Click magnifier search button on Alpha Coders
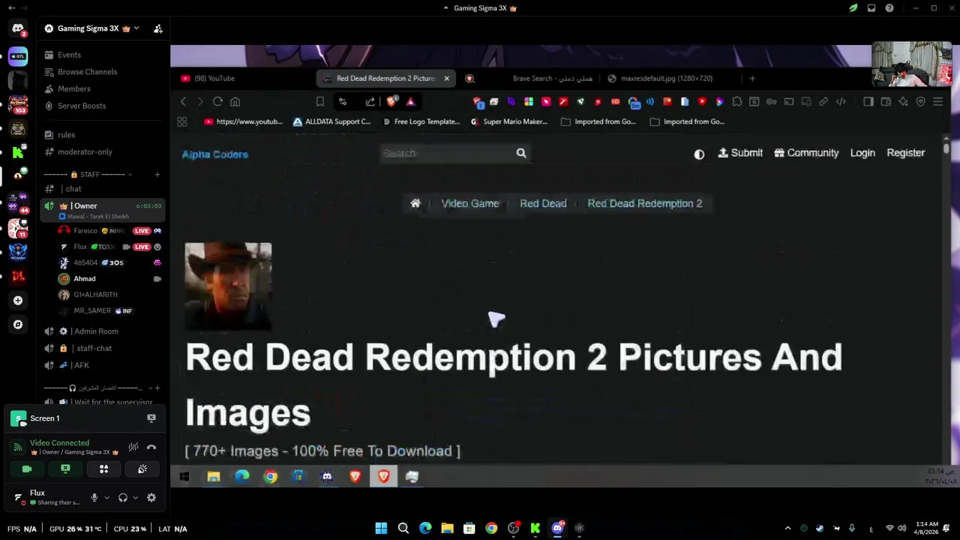This screenshot has height=540, width=960. click(x=521, y=153)
